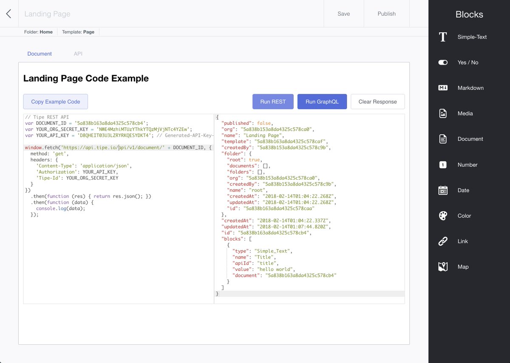This screenshot has width=510, height=363.
Task: Select the Yes / No block
Action: 467,62
